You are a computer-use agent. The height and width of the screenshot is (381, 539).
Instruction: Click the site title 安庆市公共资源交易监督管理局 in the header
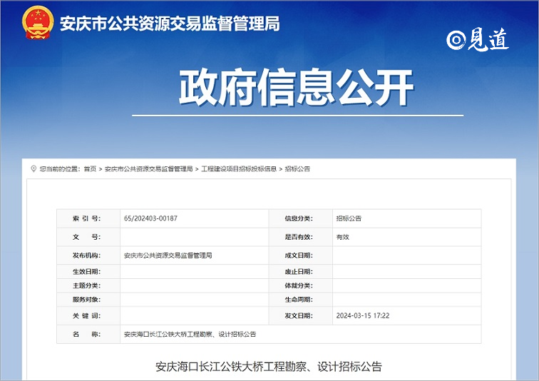click(170, 24)
